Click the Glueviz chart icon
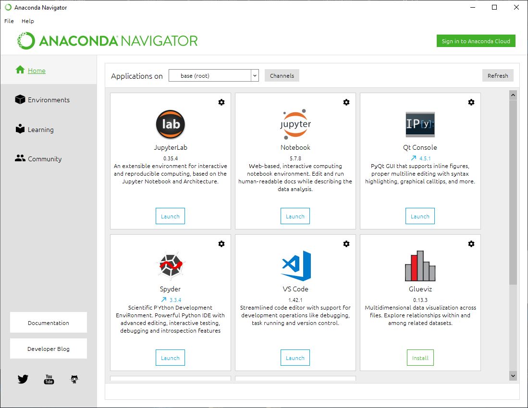This screenshot has height=408, width=528. [x=420, y=265]
